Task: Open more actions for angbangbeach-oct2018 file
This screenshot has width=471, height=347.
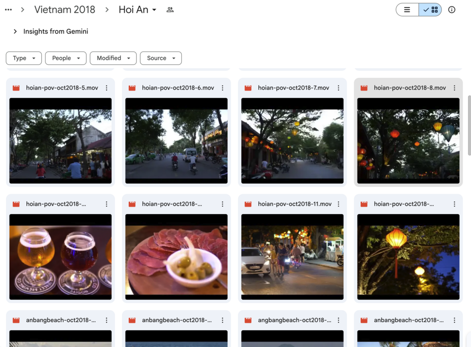Action: [x=338, y=320]
